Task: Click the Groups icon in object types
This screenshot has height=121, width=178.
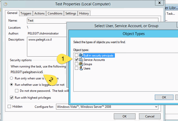Action: pos(81,64)
